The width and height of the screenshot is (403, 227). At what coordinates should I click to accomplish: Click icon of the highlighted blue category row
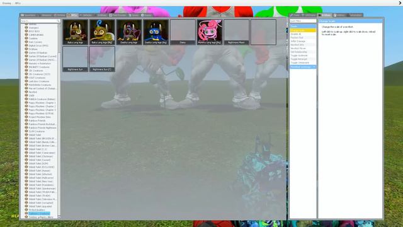coord(26,213)
